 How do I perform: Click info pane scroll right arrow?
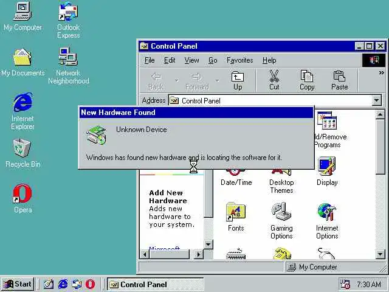click(199, 254)
